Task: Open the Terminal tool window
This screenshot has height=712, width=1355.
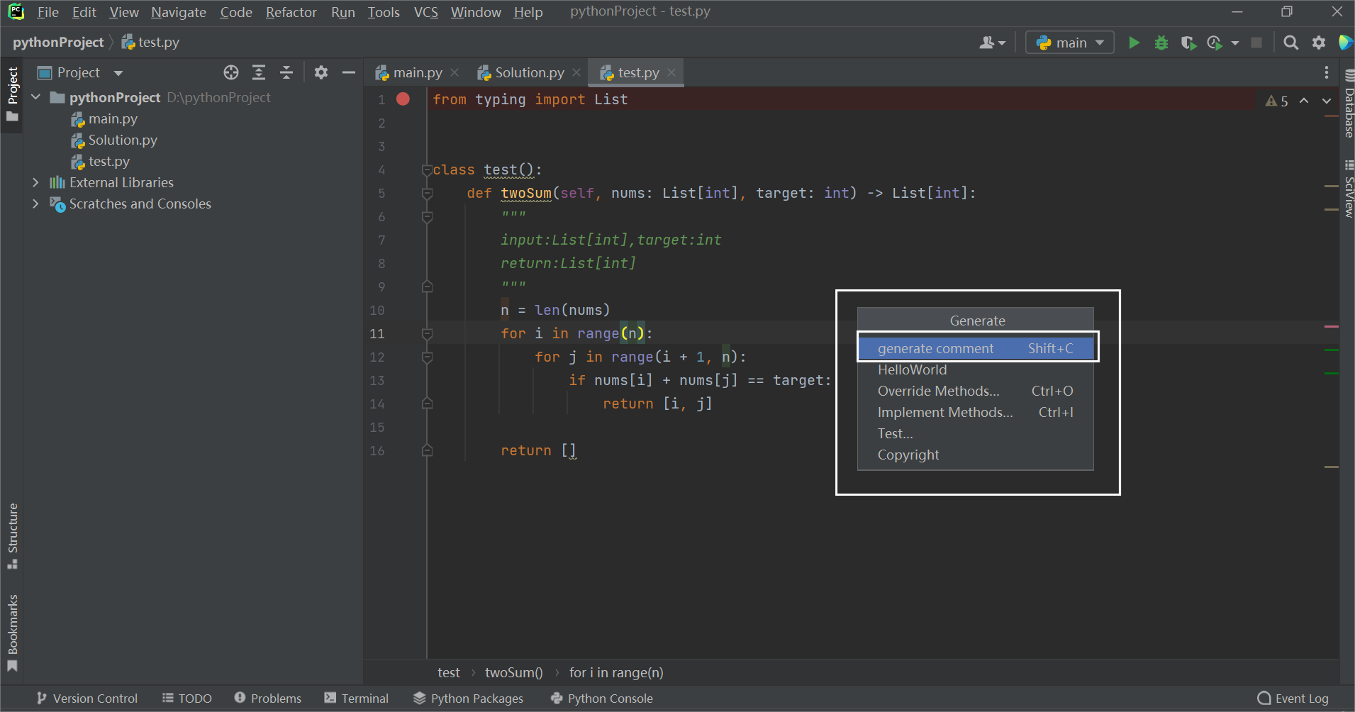Action: coord(357,699)
